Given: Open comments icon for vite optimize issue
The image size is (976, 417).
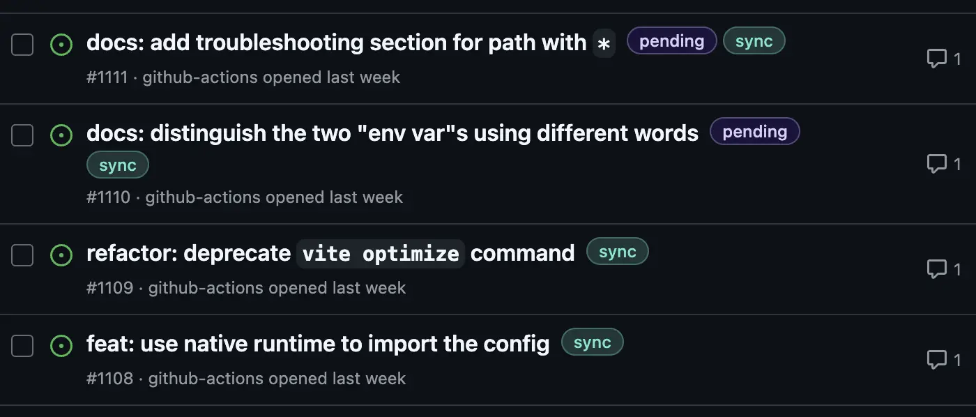Looking at the screenshot, I should [936, 269].
